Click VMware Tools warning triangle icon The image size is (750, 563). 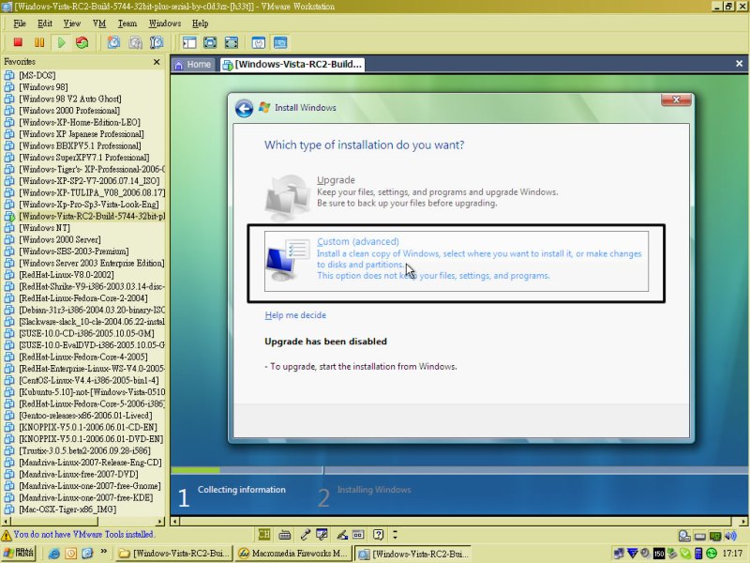tap(7, 535)
